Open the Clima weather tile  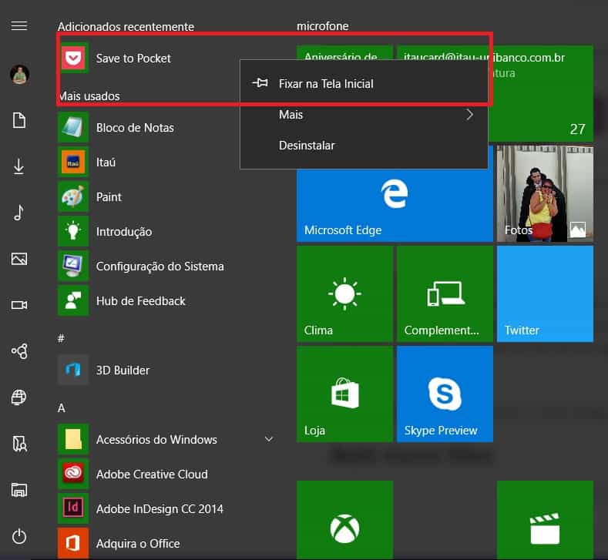click(344, 293)
